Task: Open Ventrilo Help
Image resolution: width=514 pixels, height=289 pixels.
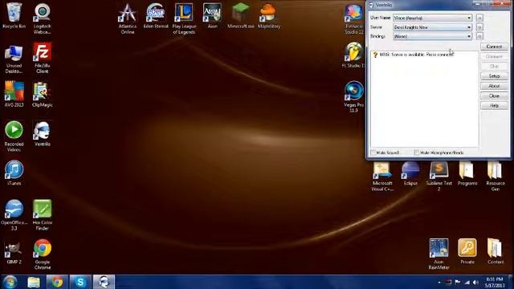Action: [494, 105]
